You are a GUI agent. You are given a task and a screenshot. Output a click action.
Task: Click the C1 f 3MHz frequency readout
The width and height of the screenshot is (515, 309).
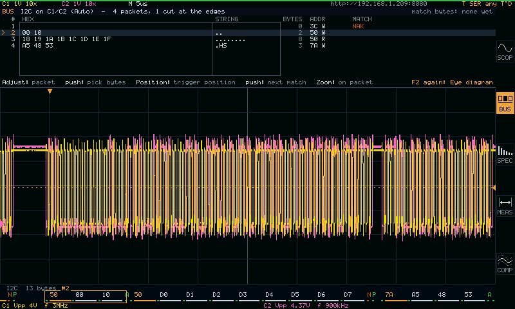click(x=56, y=306)
